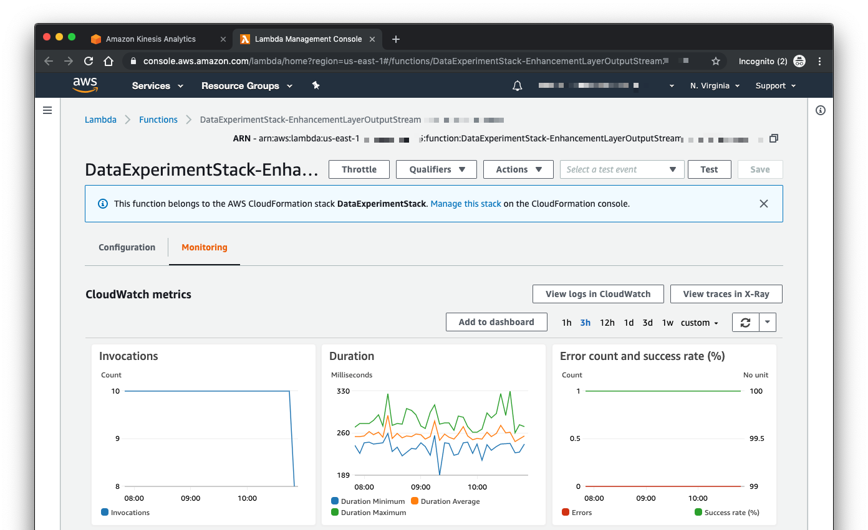
Task: Toggle the Duration Minimum legend swatch
Action: 335,501
